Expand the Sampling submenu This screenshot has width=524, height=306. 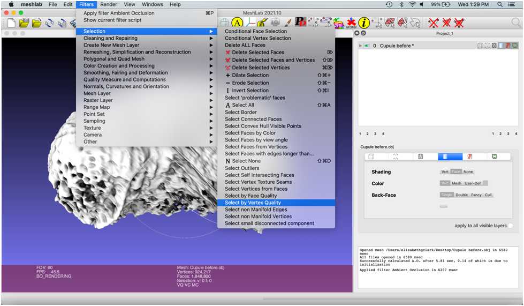pos(146,121)
